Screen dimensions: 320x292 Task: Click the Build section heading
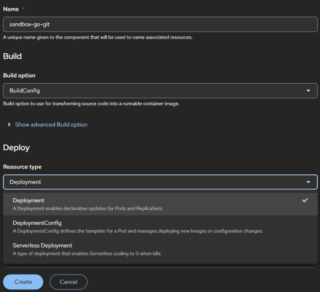click(12, 56)
